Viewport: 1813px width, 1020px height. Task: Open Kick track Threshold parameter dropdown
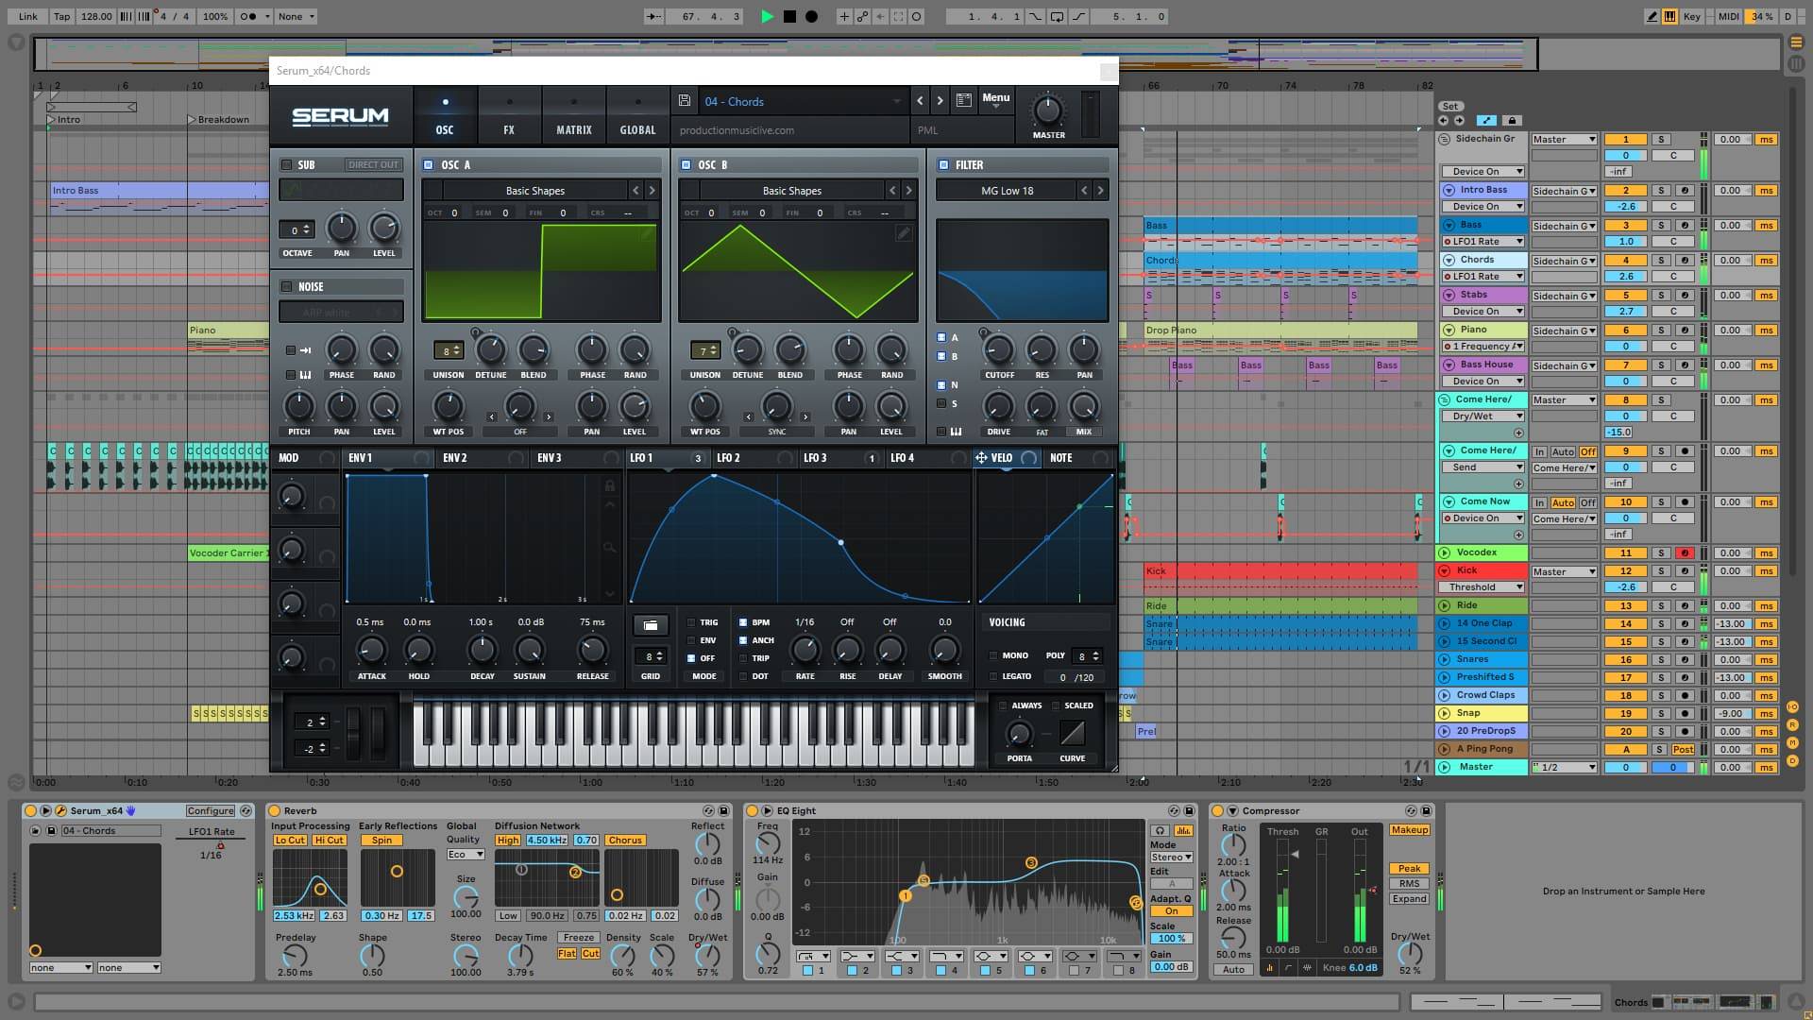1483,587
